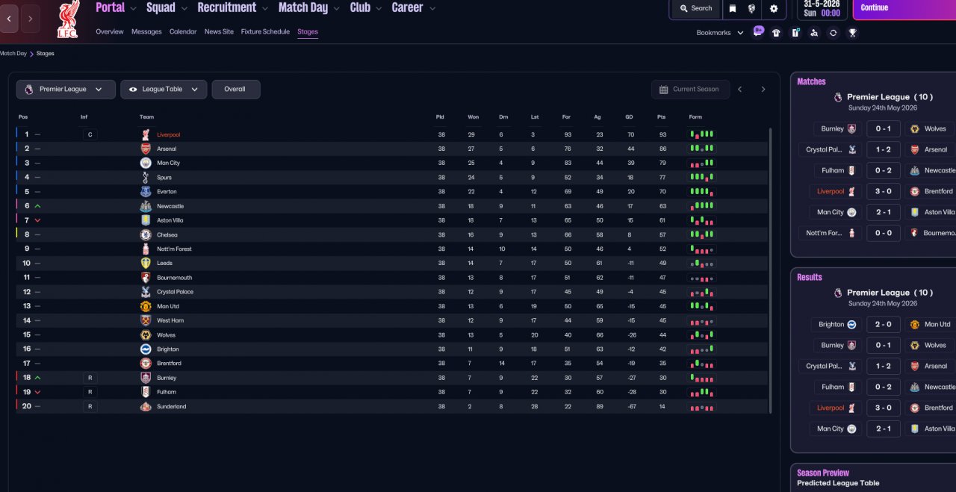The image size is (956, 492).
Task: Sort the table by GD column header
Action: pyautogui.click(x=630, y=117)
